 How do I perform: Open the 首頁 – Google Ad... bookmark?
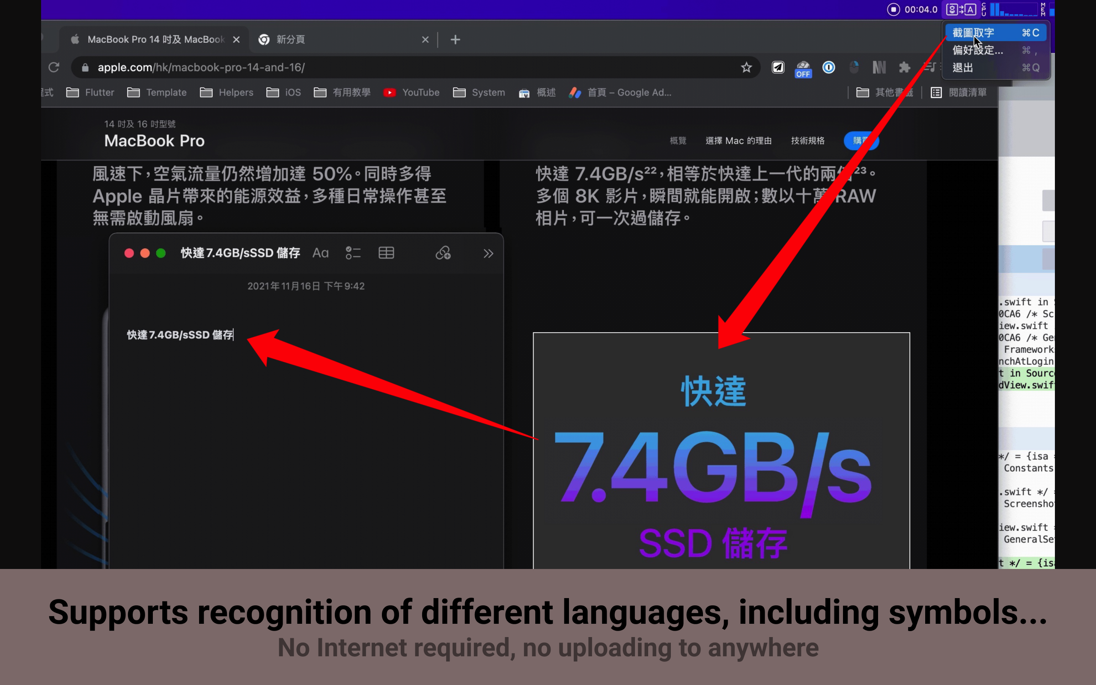(x=620, y=92)
